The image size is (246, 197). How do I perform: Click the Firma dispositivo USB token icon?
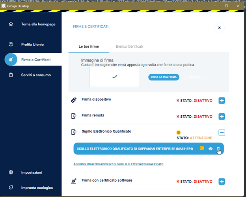[x=73, y=101]
